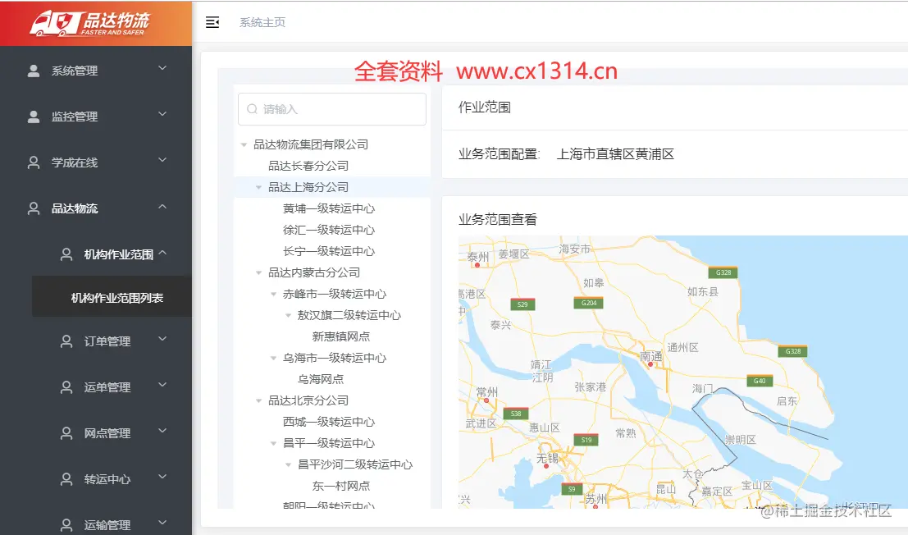Go to 系统主页 breadcrumb
The image size is (908, 535).
click(262, 22)
